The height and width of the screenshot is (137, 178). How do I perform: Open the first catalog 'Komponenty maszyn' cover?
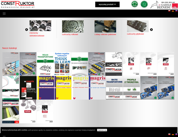[x=11, y=64]
